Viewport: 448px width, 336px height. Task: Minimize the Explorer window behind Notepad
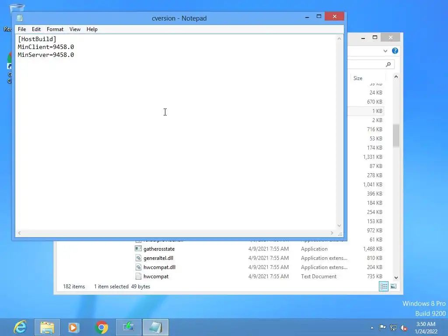363,38
